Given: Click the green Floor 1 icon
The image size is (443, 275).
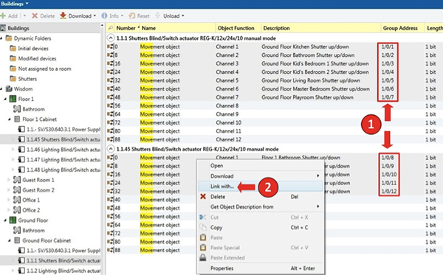Looking at the screenshot, I should point(13,99).
